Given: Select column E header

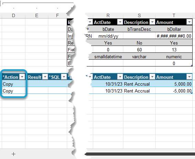Looking at the screenshot, I should coord(37,15).
